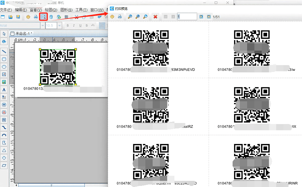Screen dimensions: 302x187
Task: Click the save floppy disk icon
Action: click(x=18, y=17)
